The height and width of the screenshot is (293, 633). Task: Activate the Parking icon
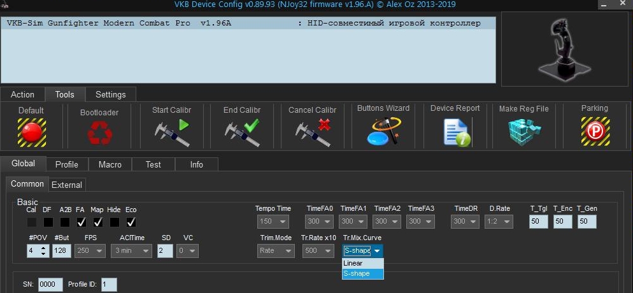[x=594, y=132]
